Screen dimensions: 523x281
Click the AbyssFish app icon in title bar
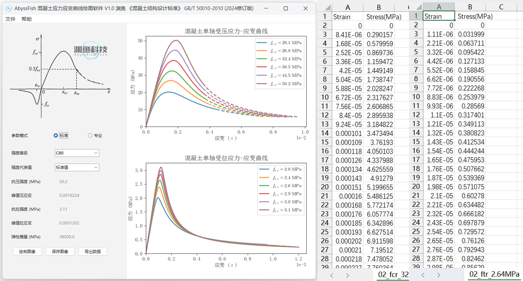[x=9, y=9]
